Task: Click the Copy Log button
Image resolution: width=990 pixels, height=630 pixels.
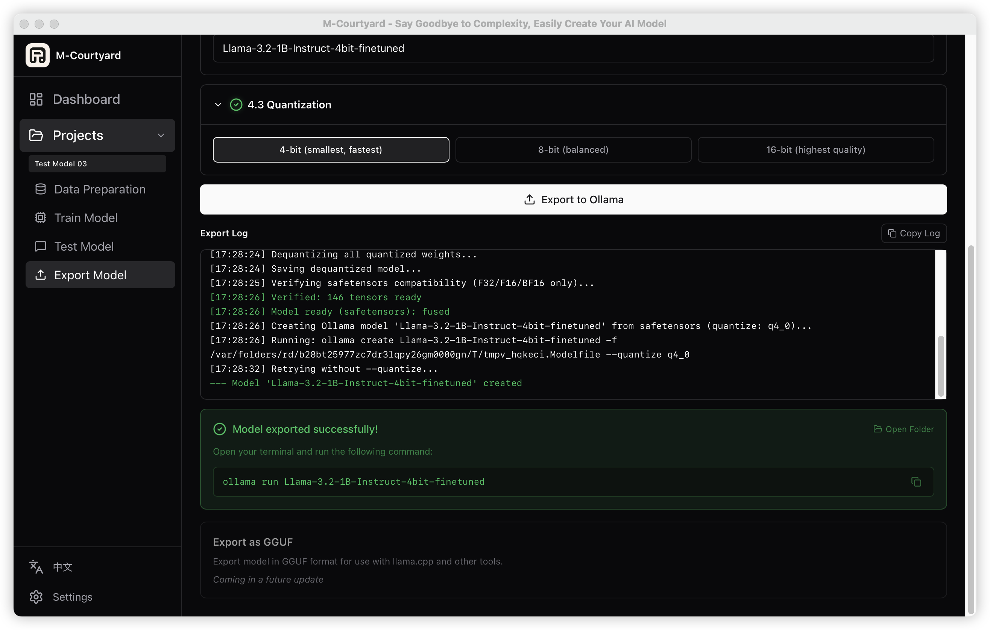Action: click(914, 233)
